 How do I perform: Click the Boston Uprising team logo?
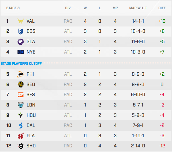point(21,31)
